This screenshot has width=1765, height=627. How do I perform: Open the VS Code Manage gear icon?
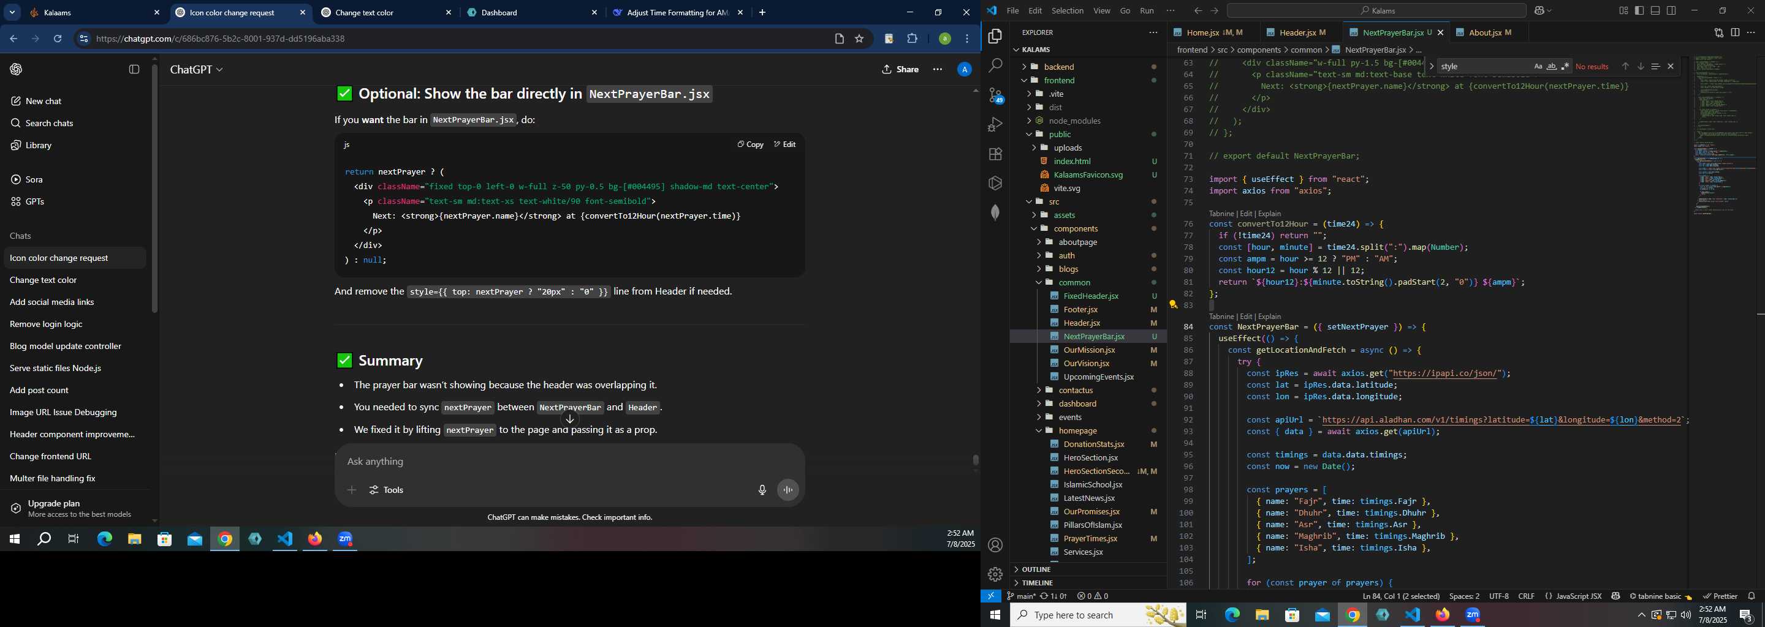995,574
